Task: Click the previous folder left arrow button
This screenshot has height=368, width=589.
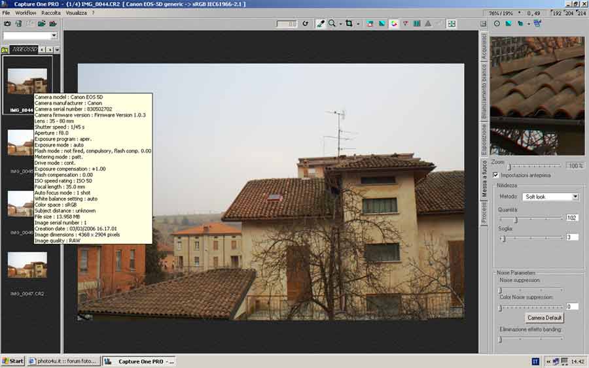Action: (43, 50)
